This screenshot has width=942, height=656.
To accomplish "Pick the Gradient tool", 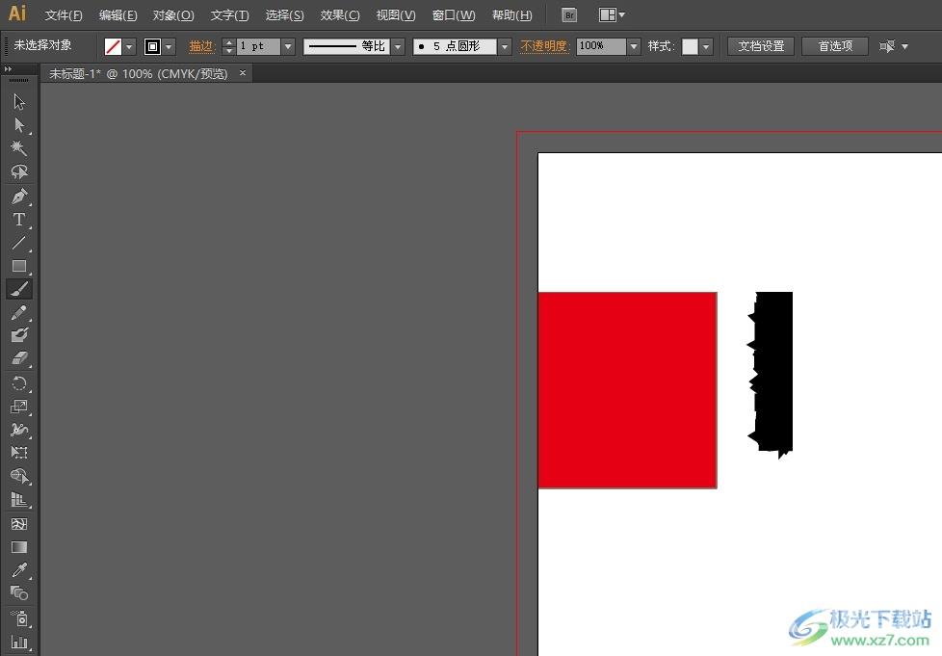I will tap(19, 547).
